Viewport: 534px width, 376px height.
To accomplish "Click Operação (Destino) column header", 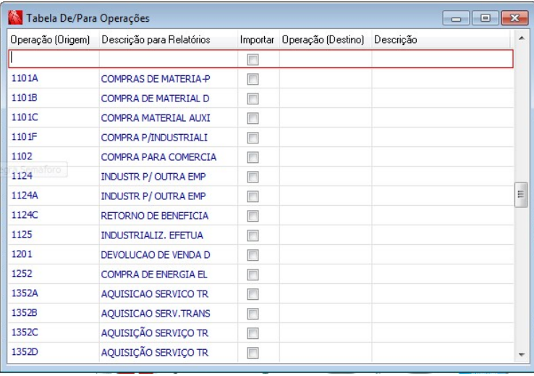I will 325,40.
